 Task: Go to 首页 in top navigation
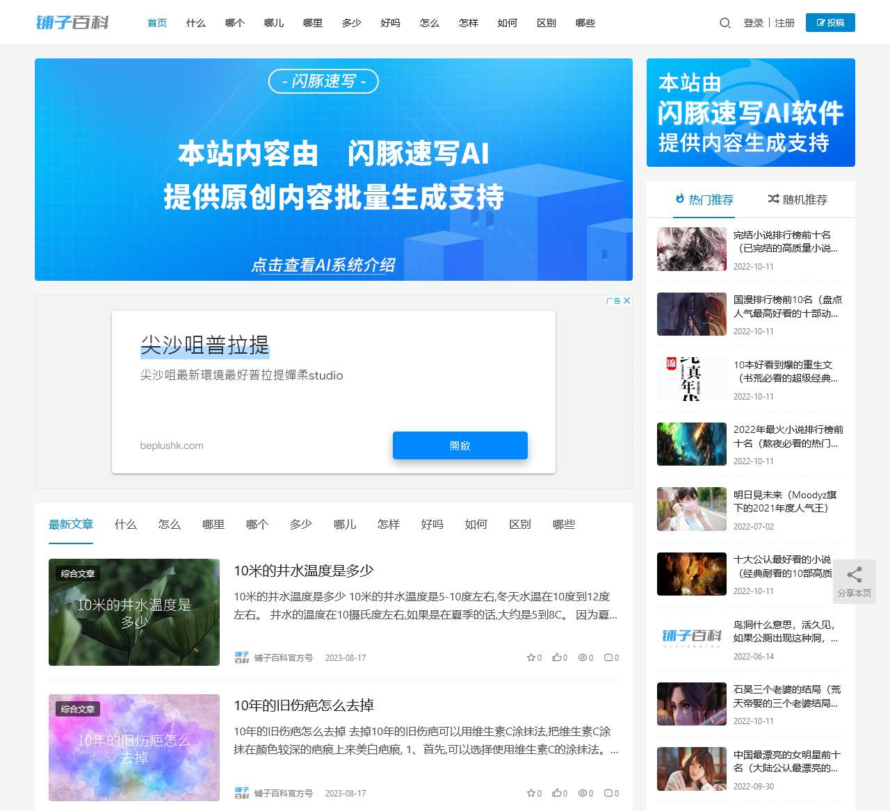pyautogui.click(x=157, y=23)
